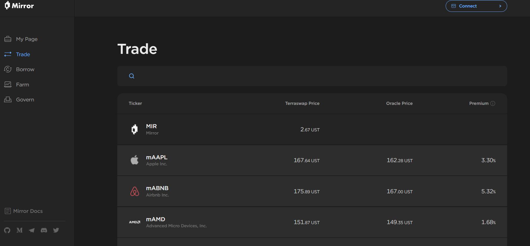This screenshot has height=246, width=530.
Task: Open the Discord icon link in the sidebar
Action: coord(44,230)
